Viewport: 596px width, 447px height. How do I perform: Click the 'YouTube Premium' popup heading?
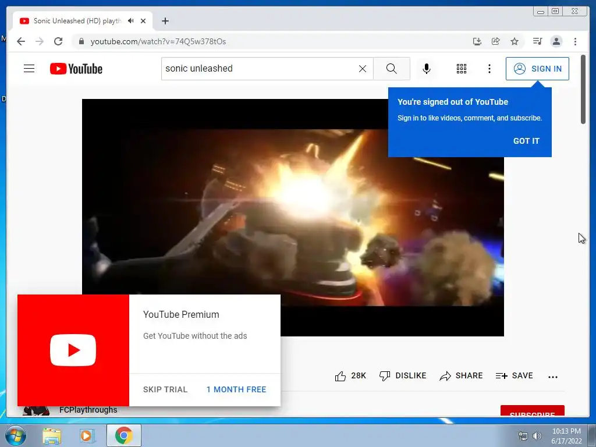181,315
